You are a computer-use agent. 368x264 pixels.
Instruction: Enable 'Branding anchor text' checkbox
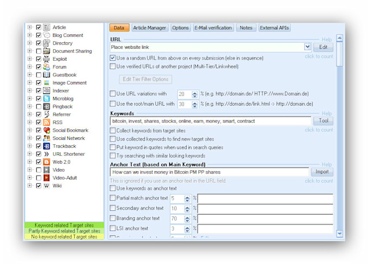pos(113,218)
